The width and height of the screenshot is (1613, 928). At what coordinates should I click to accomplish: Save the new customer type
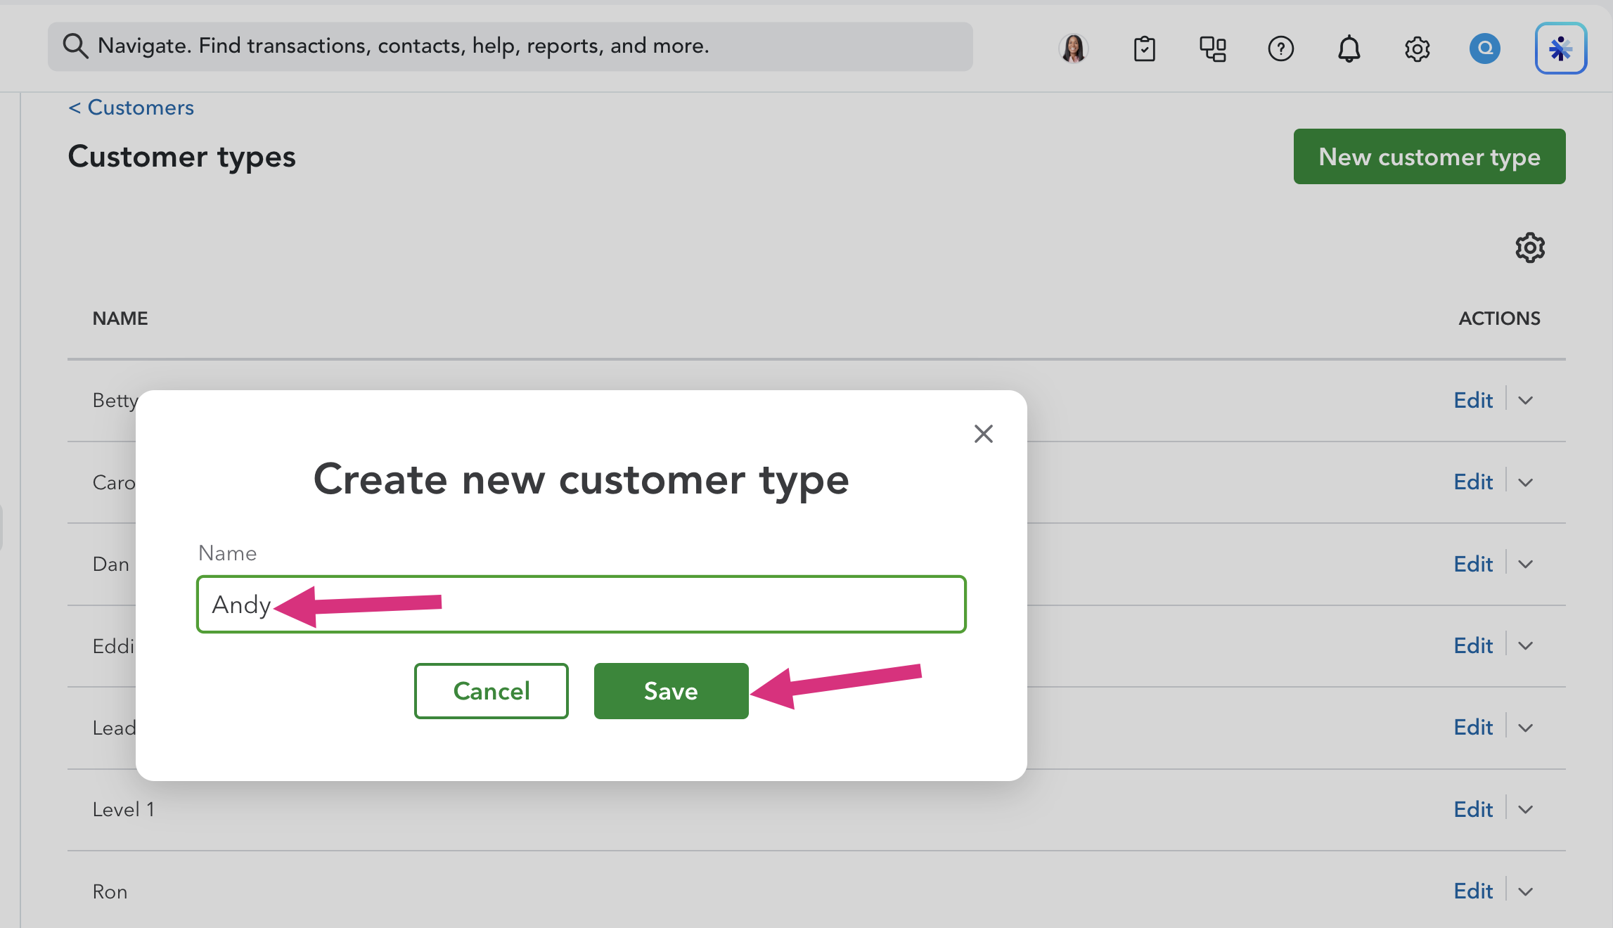pos(671,691)
